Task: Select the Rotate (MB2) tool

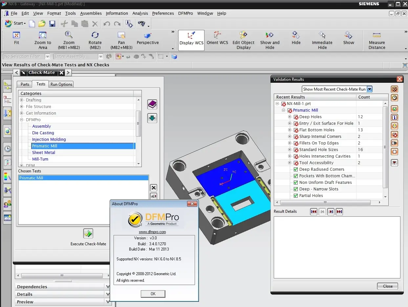Action: tap(95, 40)
